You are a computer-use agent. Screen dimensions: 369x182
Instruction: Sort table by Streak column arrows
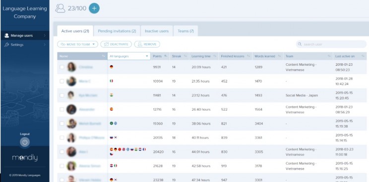(185, 56)
